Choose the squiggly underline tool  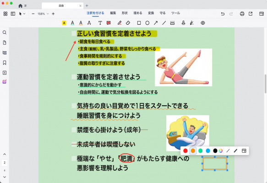pyautogui.click(x=81, y=23)
